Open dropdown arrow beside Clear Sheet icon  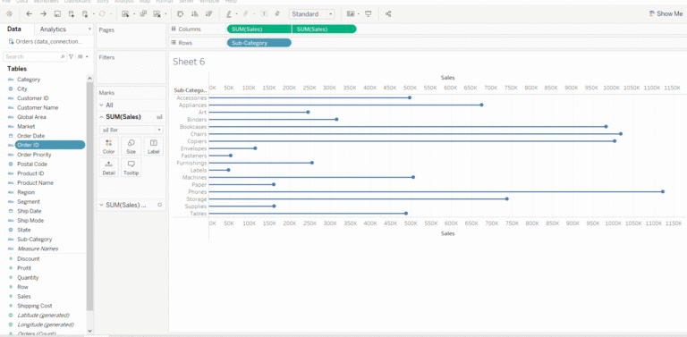coord(165,14)
